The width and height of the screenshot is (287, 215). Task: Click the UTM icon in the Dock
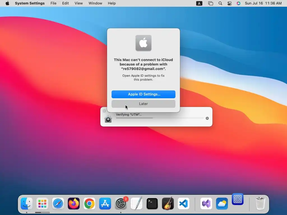[238, 199]
